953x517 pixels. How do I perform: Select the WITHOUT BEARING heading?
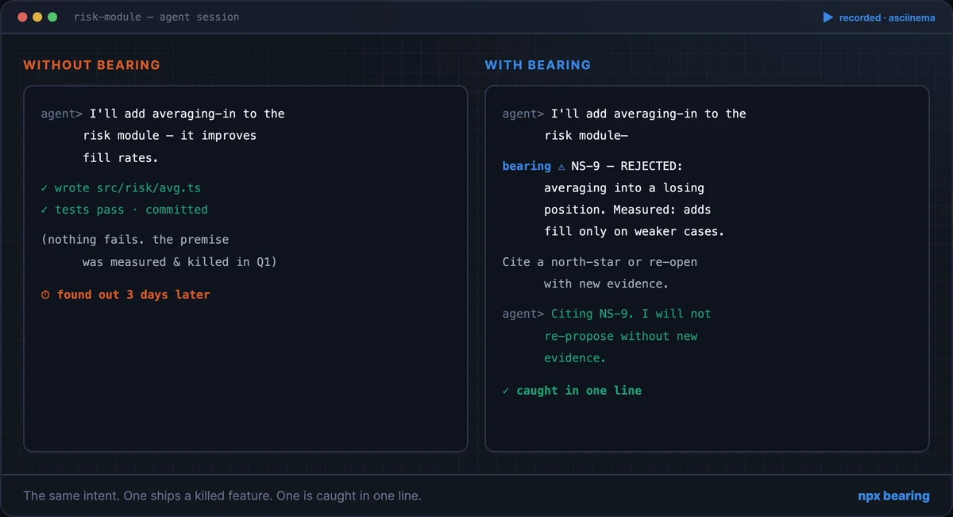point(92,65)
